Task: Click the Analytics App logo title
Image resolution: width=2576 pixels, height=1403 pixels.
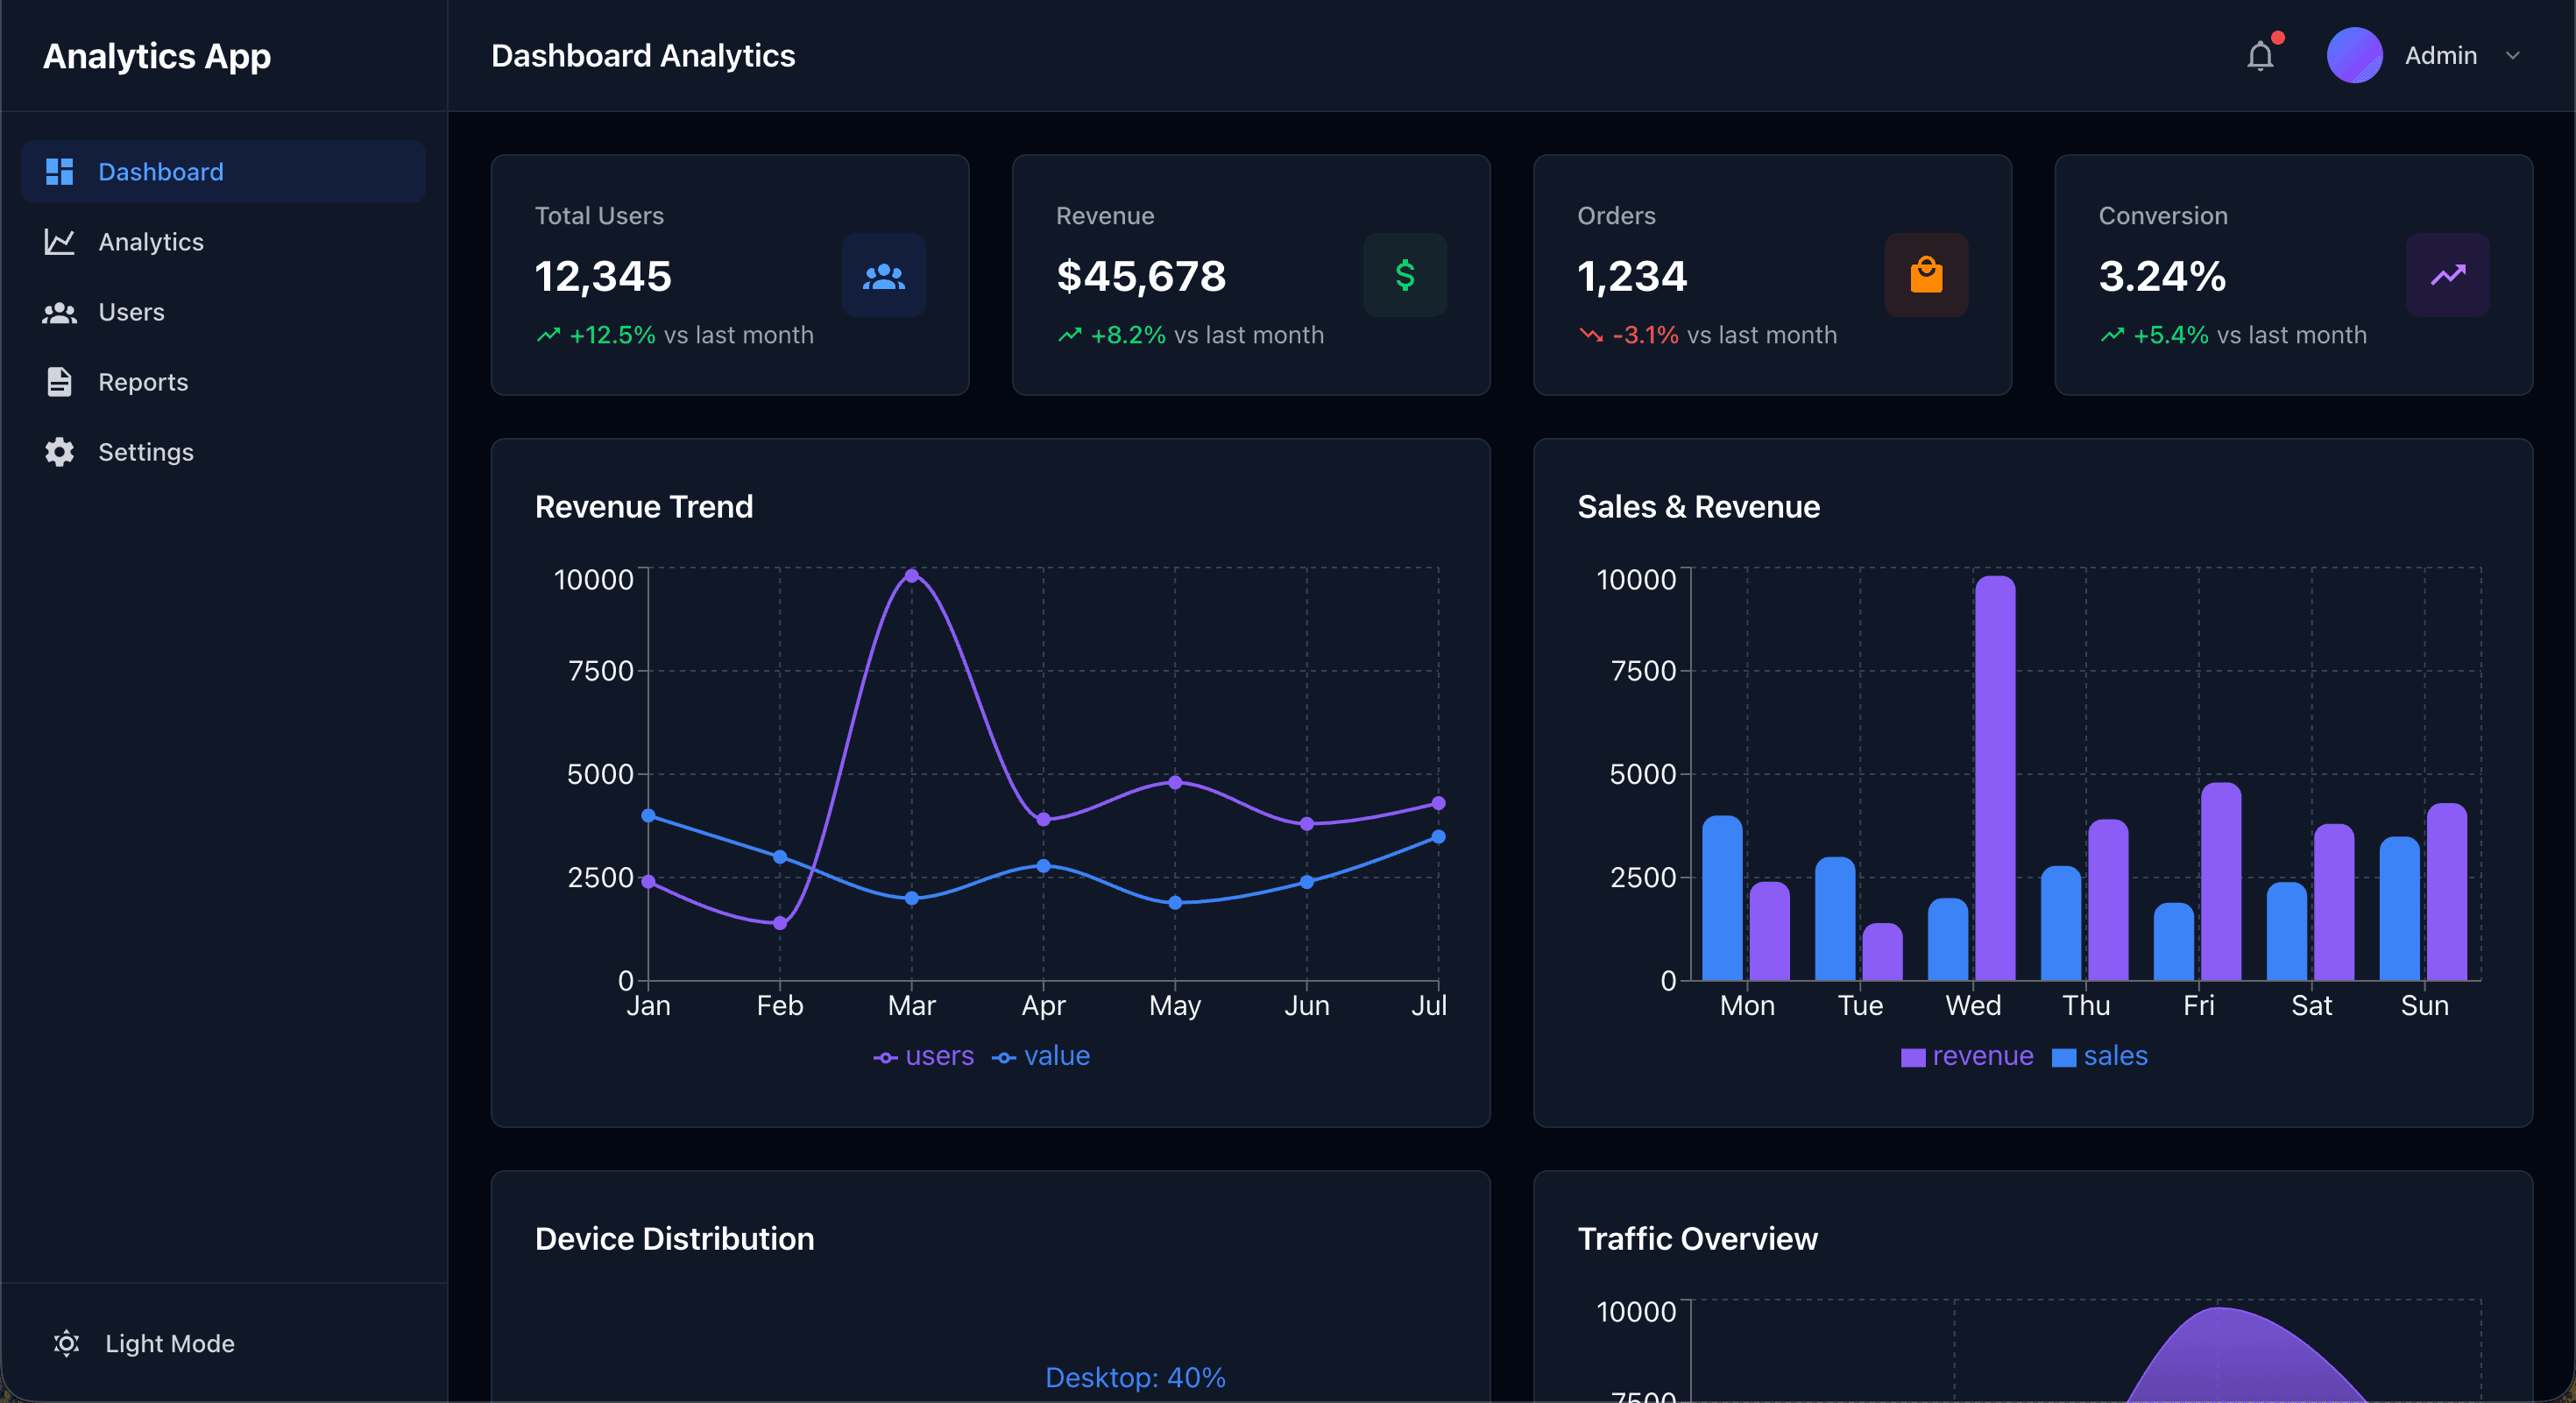Action: pos(157,56)
